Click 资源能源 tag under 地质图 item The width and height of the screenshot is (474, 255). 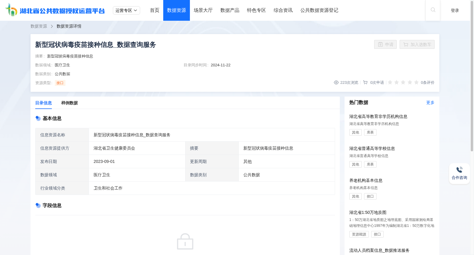coord(359,234)
